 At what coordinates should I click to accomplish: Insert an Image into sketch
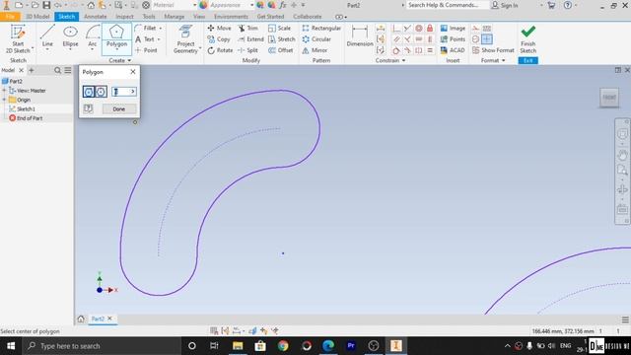(x=453, y=28)
